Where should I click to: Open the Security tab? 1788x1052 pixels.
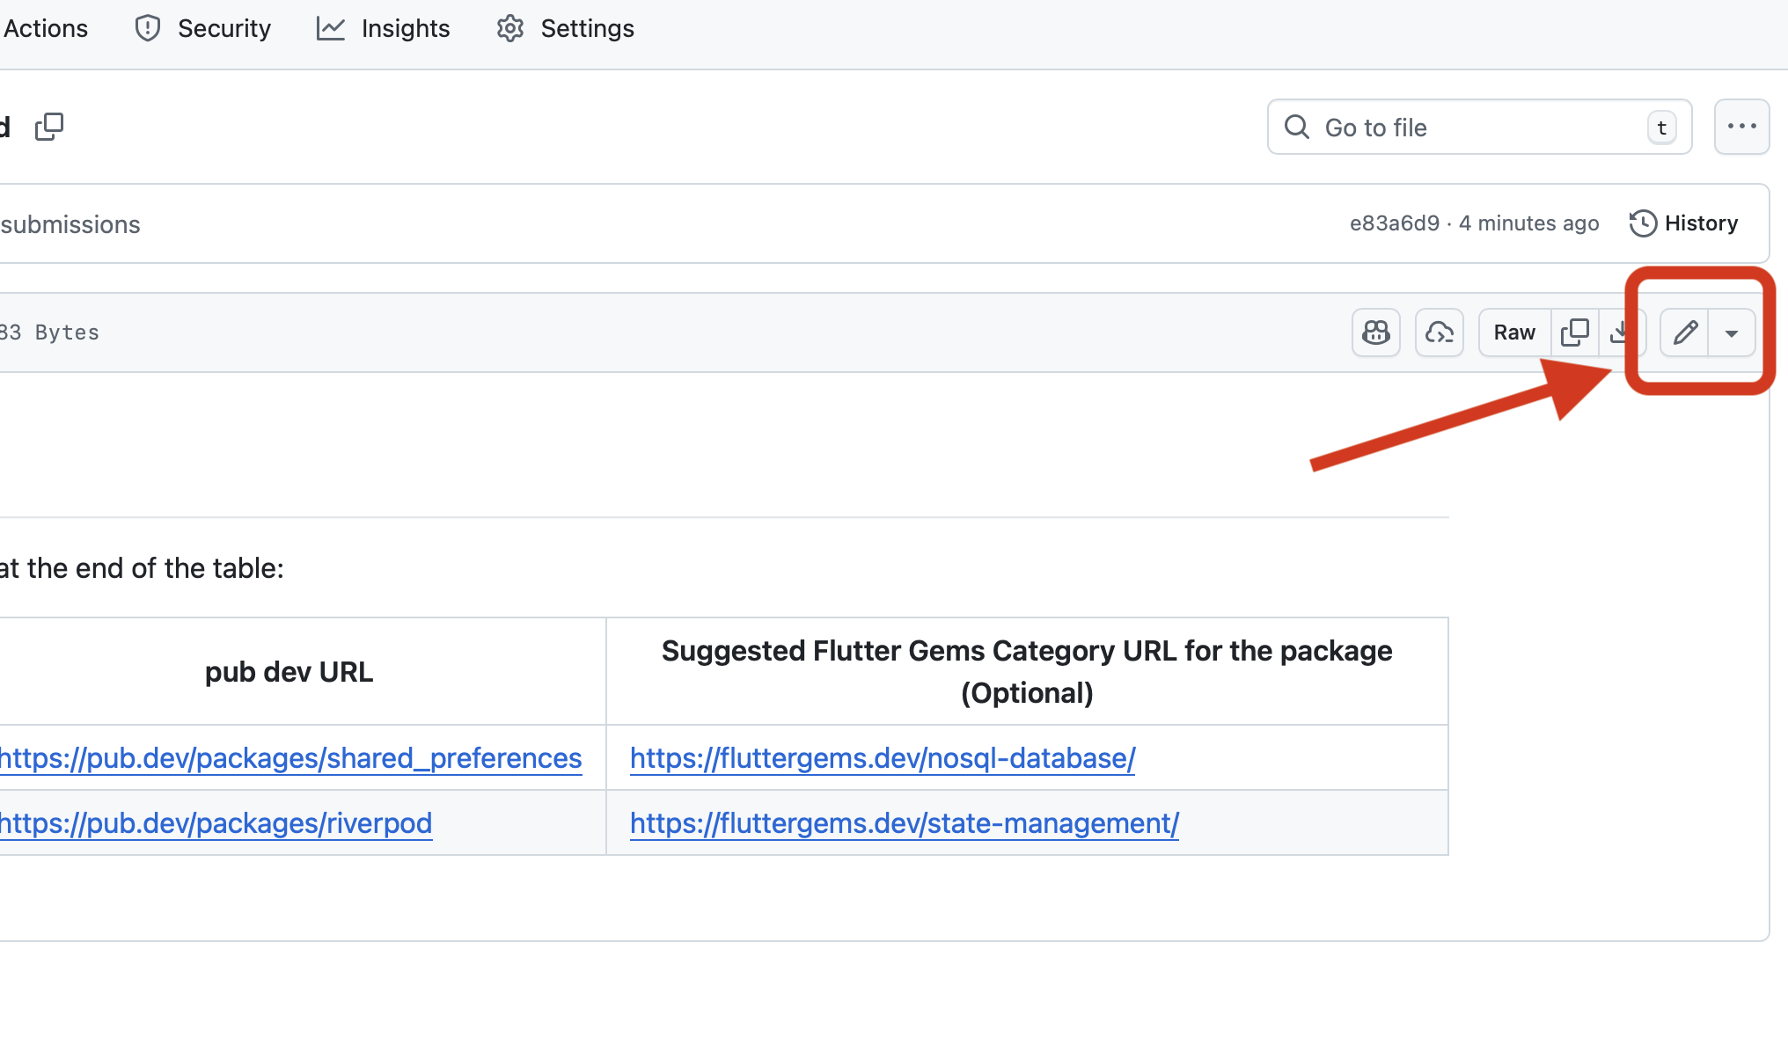click(x=202, y=28)
